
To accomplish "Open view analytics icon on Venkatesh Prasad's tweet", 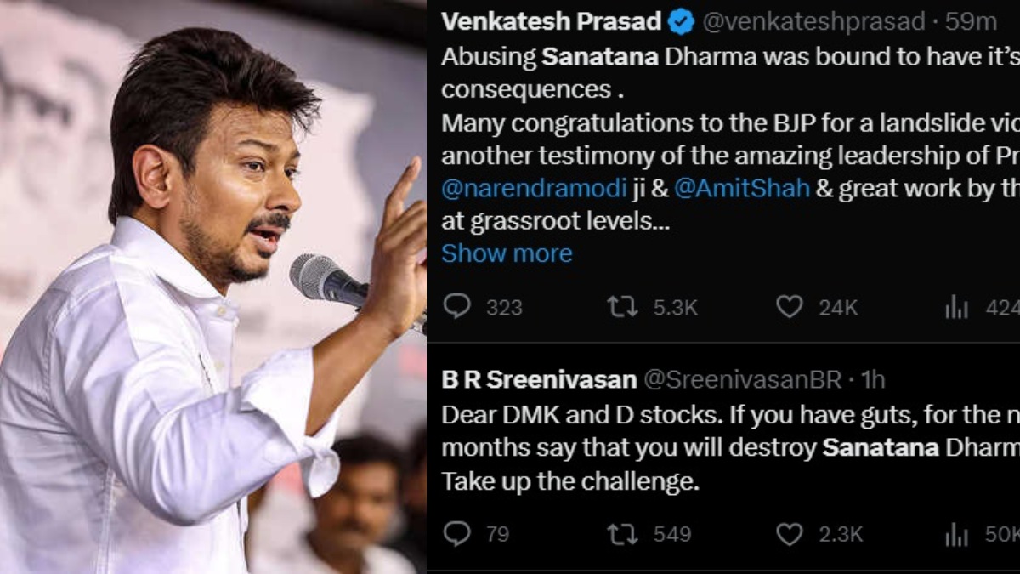I will 956,307.
